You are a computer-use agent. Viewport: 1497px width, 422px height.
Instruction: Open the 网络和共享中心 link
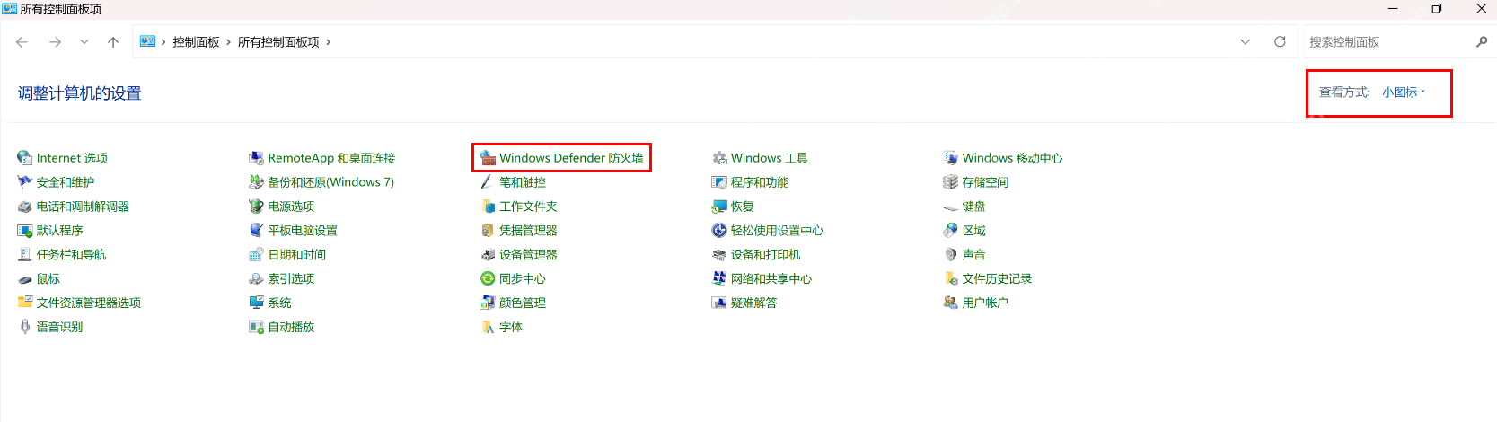pyautogui.click(x=771, y=279)
